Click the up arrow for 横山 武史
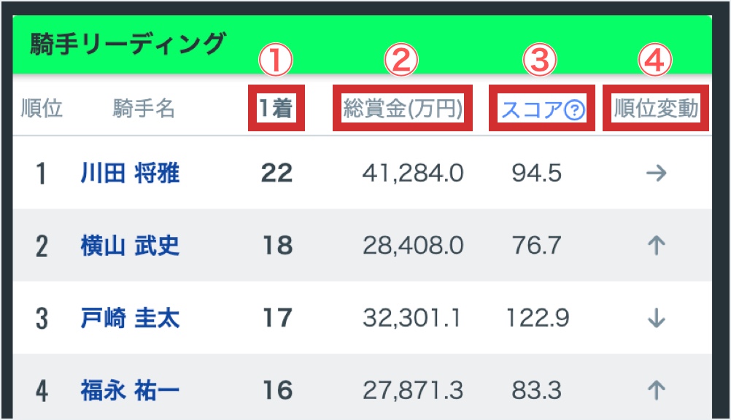The image size is (731, 420). (x=657, y=246)
